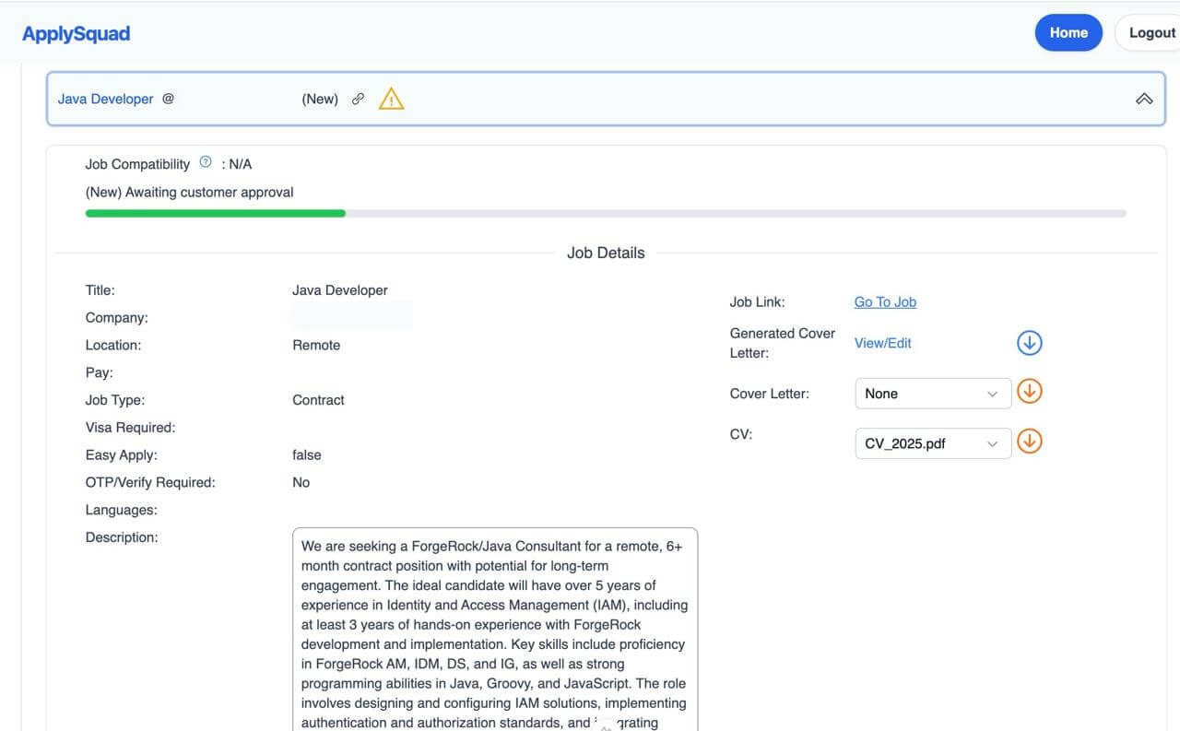The width and height of the screenshot is (1180, 731).
Task: Download the cover letter using orange arrow icon
Action: [1029, 391]
